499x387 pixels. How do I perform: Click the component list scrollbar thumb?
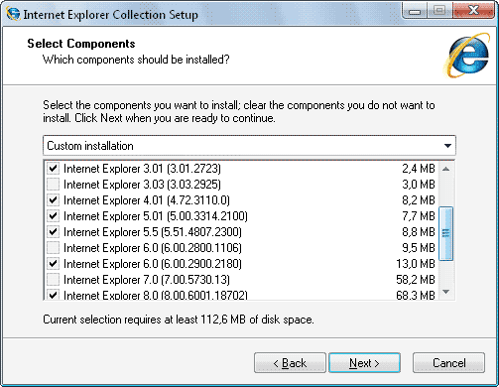point(446,233)
